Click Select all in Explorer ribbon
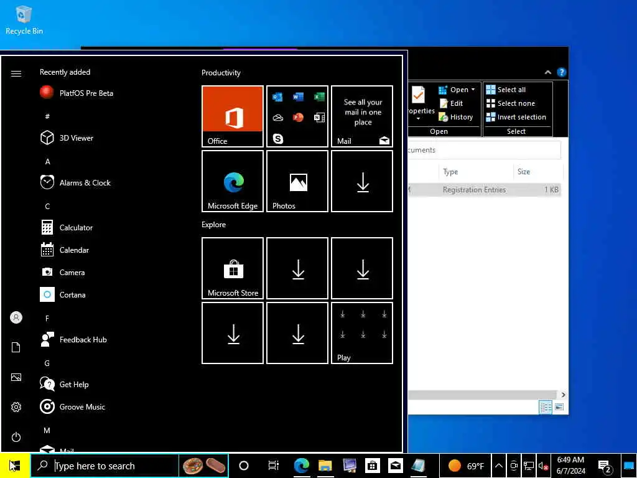The image size is (637, 478). point(506,90)
